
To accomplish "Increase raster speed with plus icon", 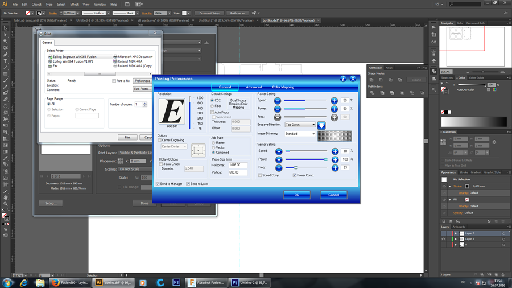I will point(334,101).
